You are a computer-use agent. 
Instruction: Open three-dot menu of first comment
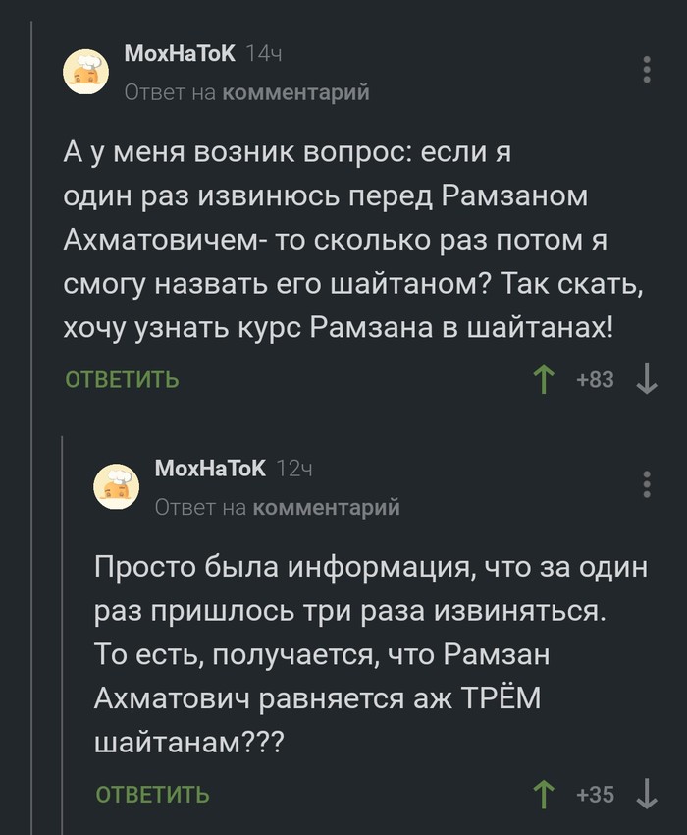click(x=647, y=71)
